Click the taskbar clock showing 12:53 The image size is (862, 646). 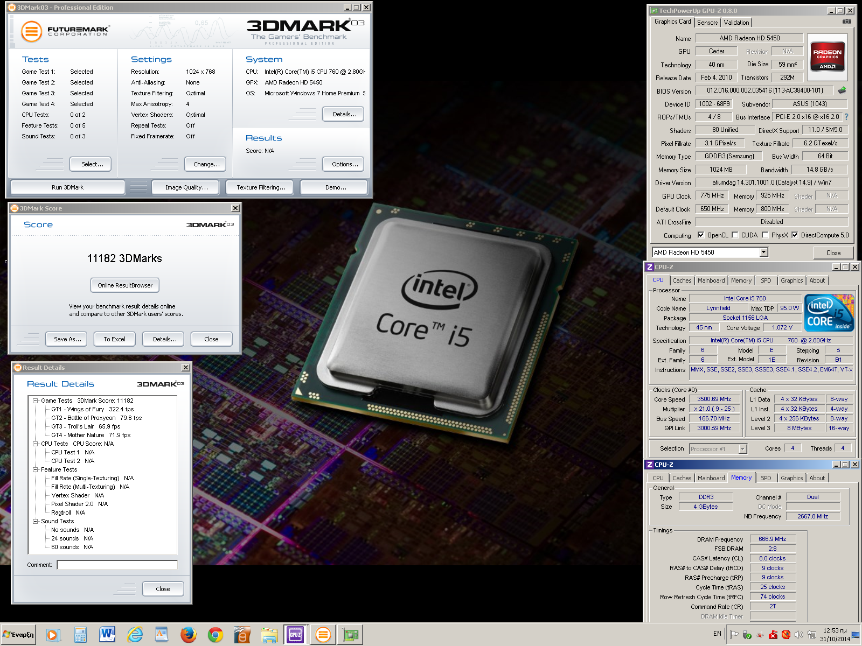835,635
